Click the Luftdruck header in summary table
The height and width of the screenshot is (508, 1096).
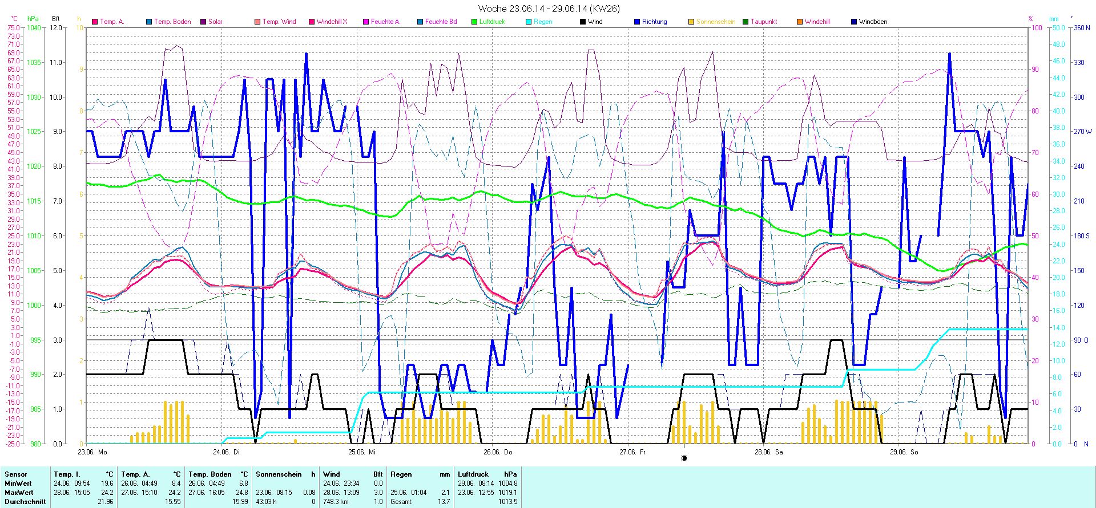(473, 474)
